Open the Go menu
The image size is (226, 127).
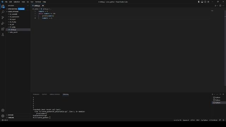tap(28, 2)
